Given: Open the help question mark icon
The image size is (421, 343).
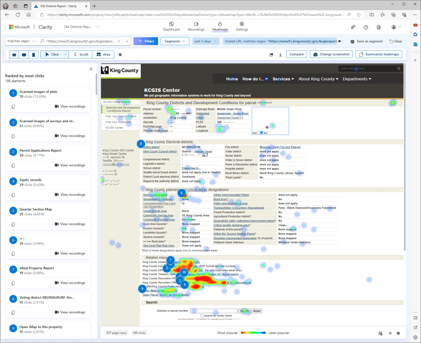Looking at the screenshot, I should pos(366,27).
